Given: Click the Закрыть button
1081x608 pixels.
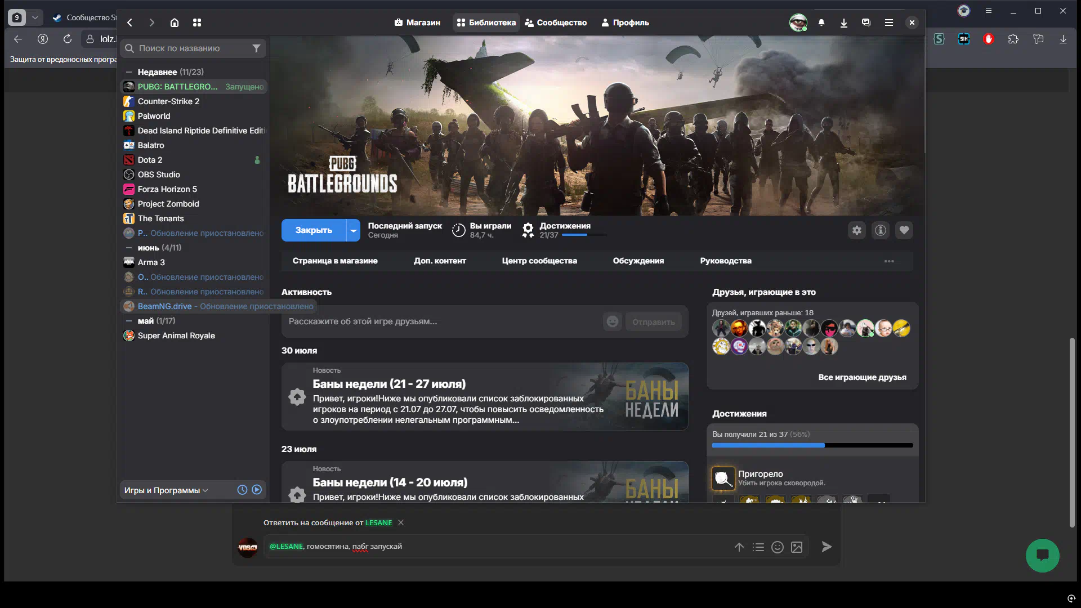Looking at the screenshot, I should coord(314,230).
